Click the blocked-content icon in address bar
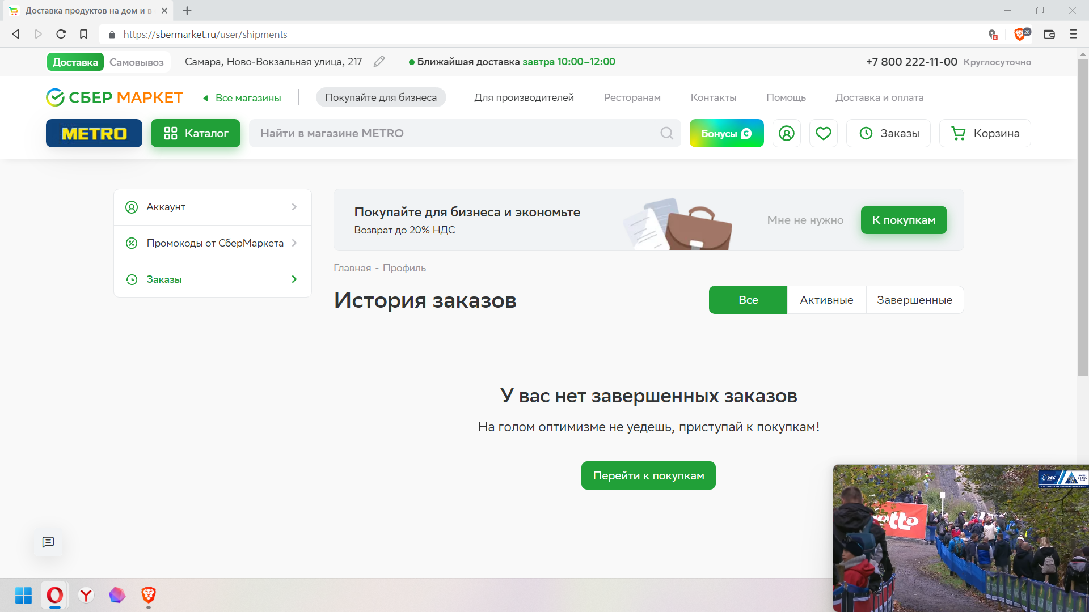 pos(993,35)
